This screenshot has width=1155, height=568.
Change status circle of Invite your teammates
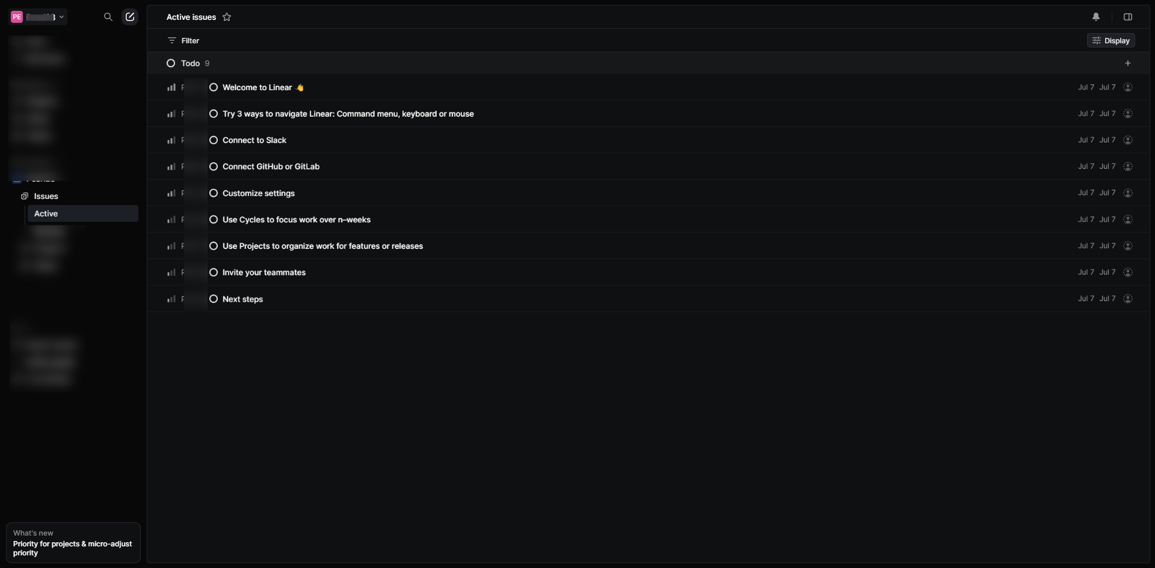coord(214,272)
